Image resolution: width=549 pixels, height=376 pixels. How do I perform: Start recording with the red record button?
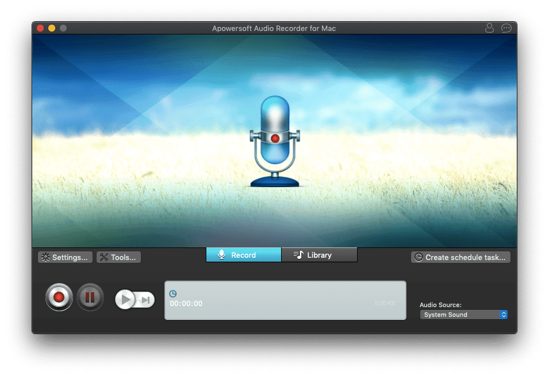[x=59, y=297]
